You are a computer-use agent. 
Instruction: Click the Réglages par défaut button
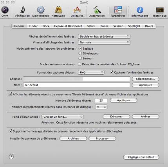pos(141,157)
